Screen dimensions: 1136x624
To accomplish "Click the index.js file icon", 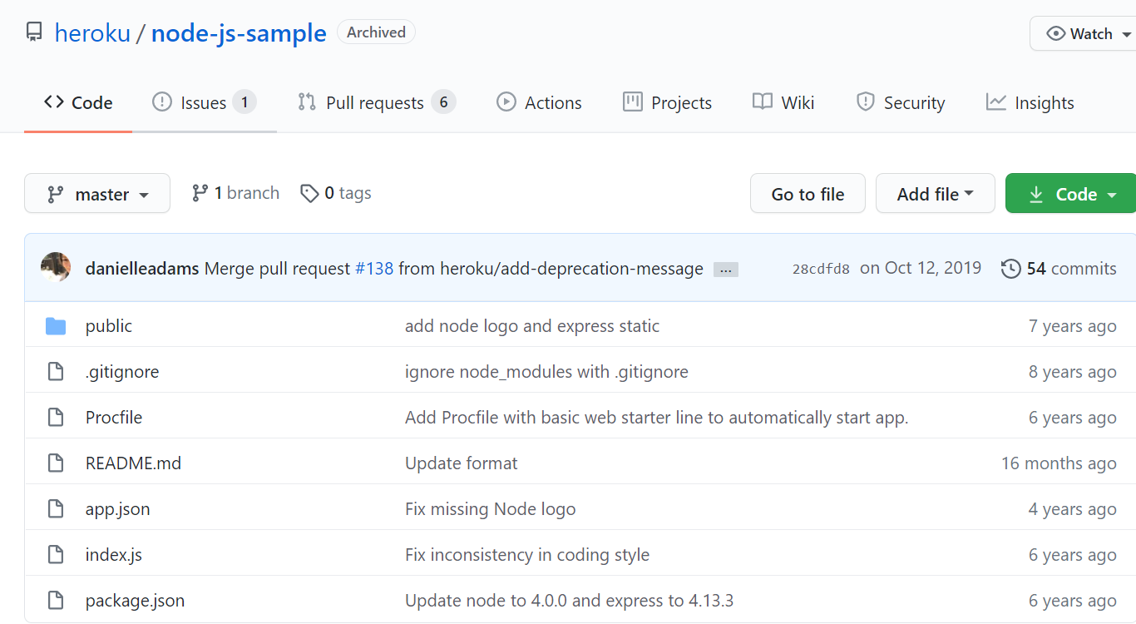I will click(56, 555).
